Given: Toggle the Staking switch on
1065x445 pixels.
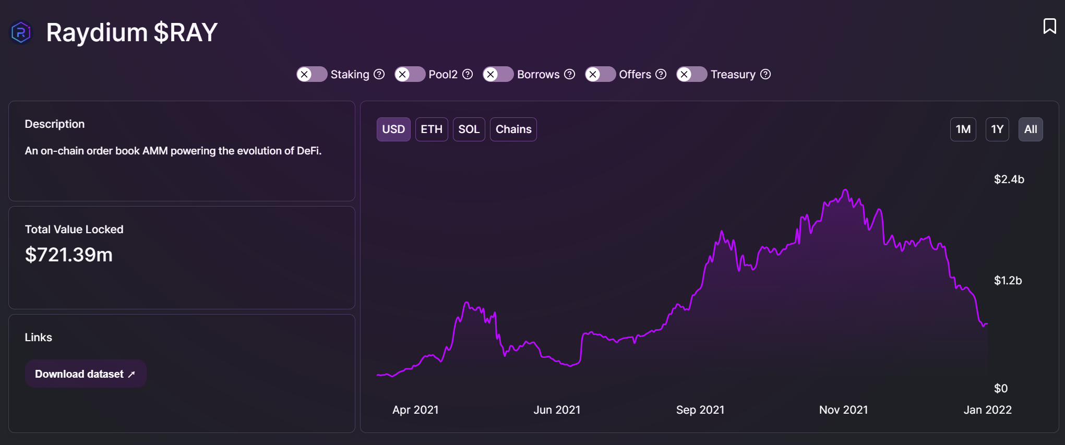Looking at the screenshot, I should tap(312, 74).
